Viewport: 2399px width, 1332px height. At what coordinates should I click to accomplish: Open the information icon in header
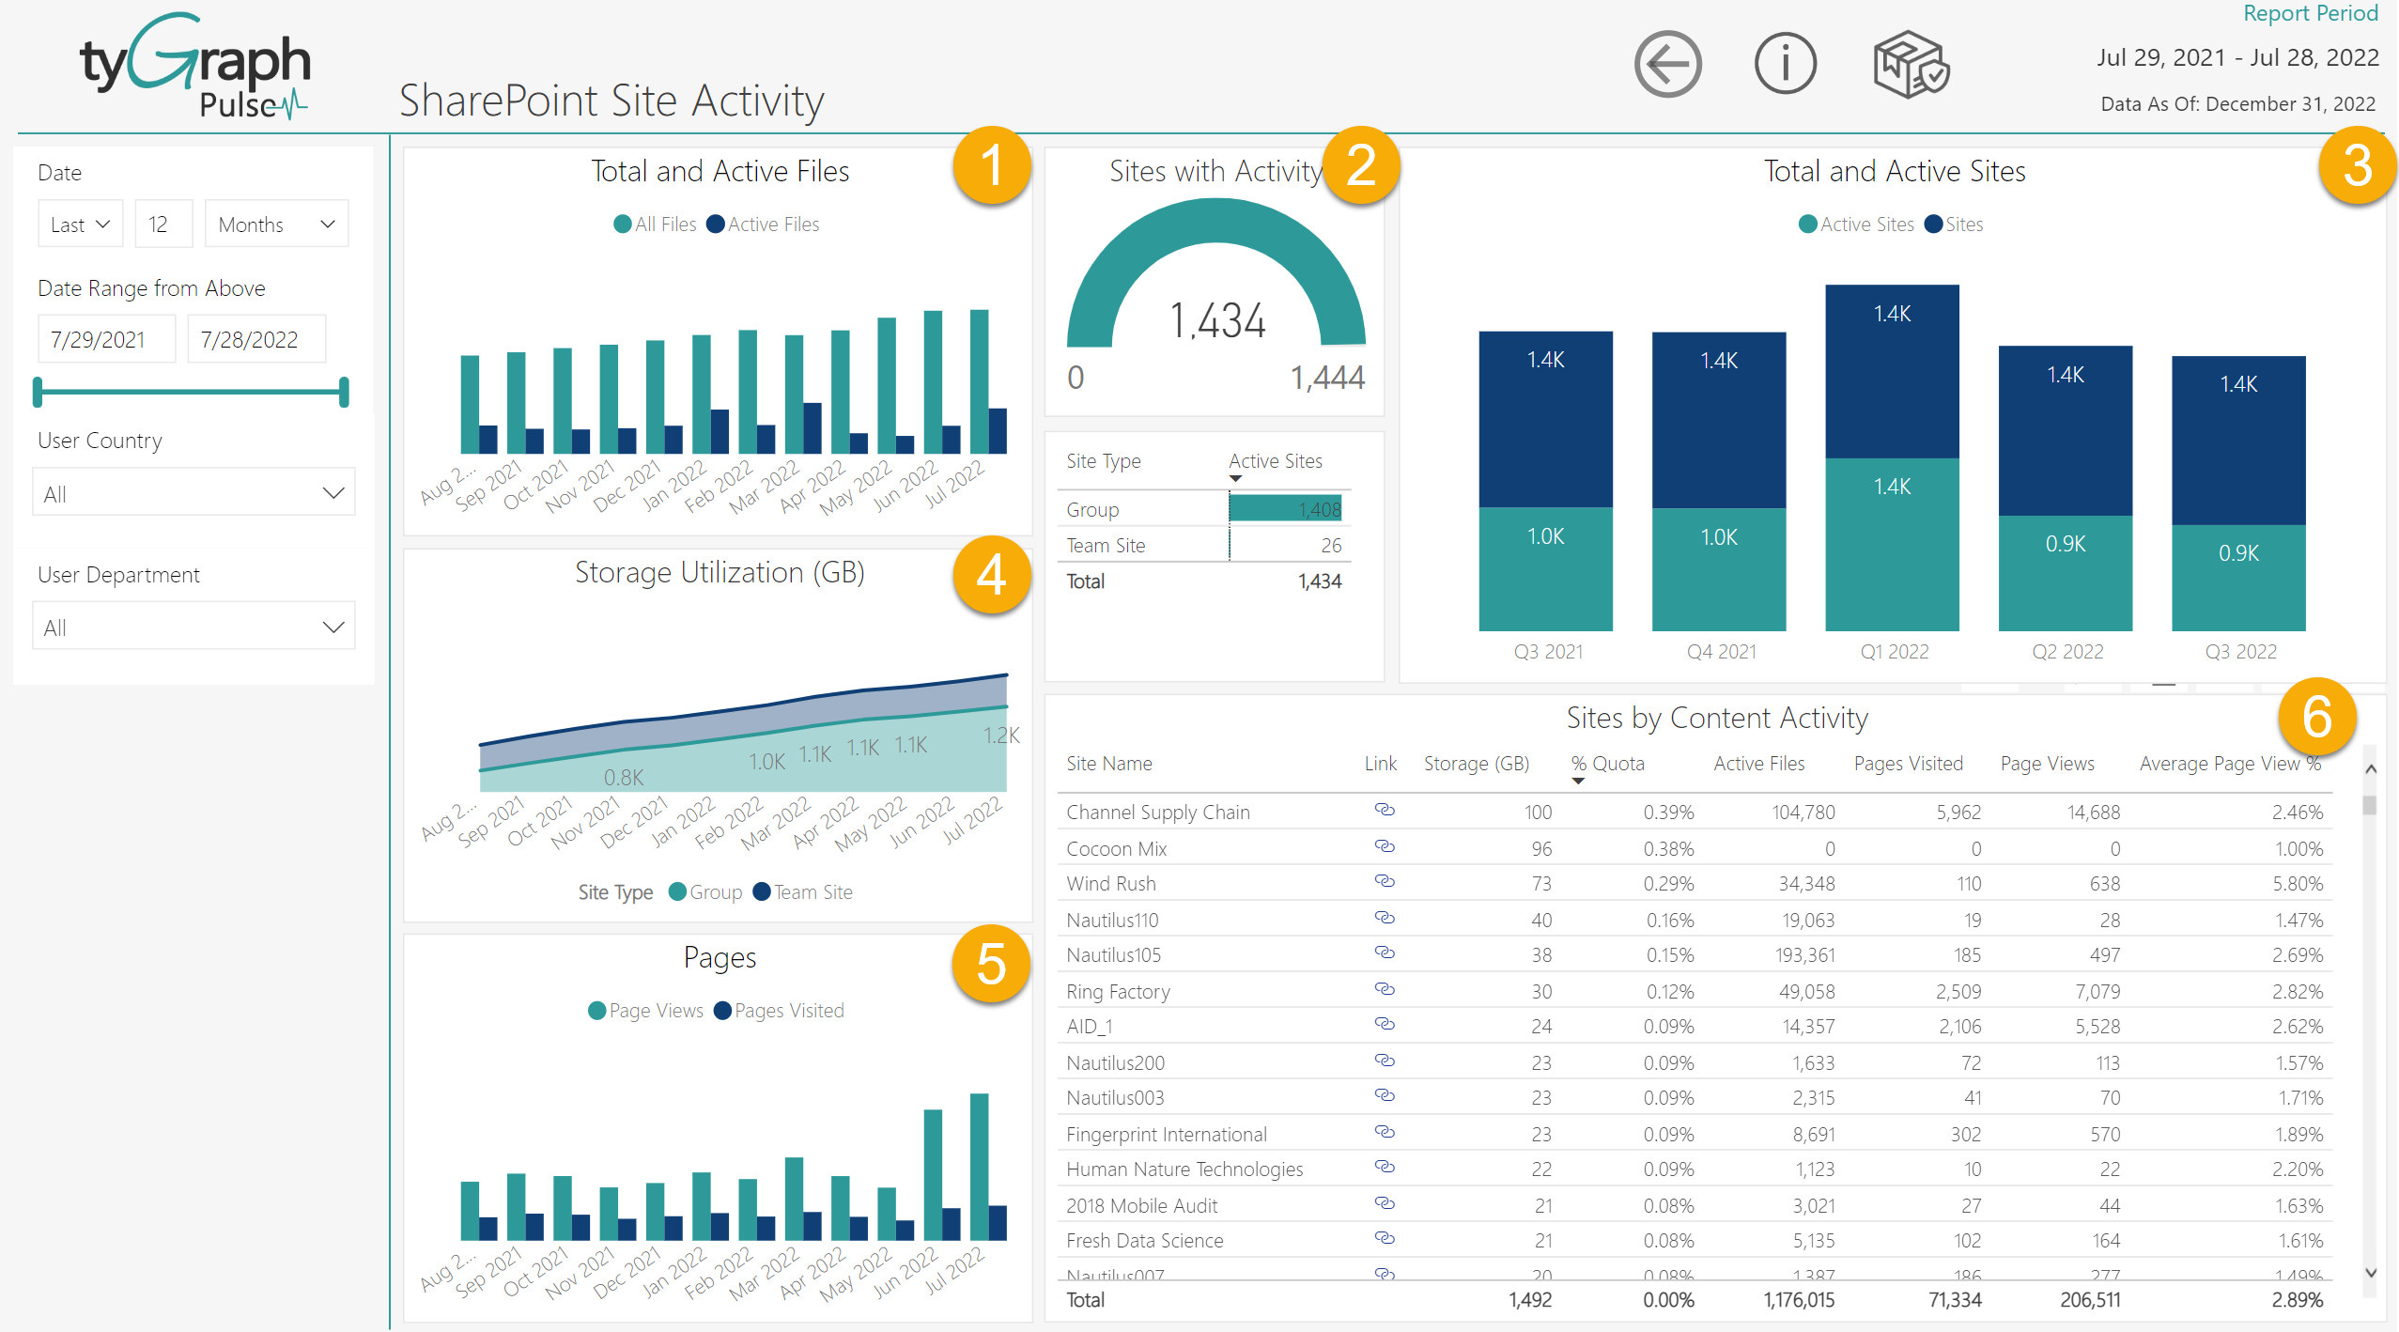coord(1785,64)
